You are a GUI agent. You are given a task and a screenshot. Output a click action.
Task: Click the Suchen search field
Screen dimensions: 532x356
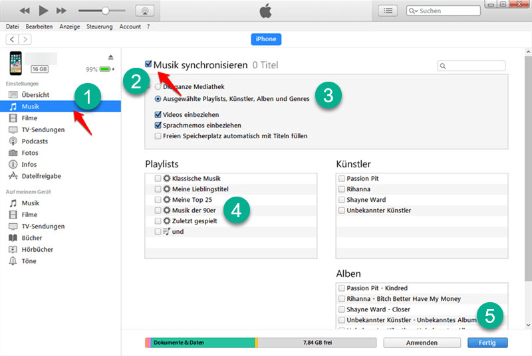[443, 11]
